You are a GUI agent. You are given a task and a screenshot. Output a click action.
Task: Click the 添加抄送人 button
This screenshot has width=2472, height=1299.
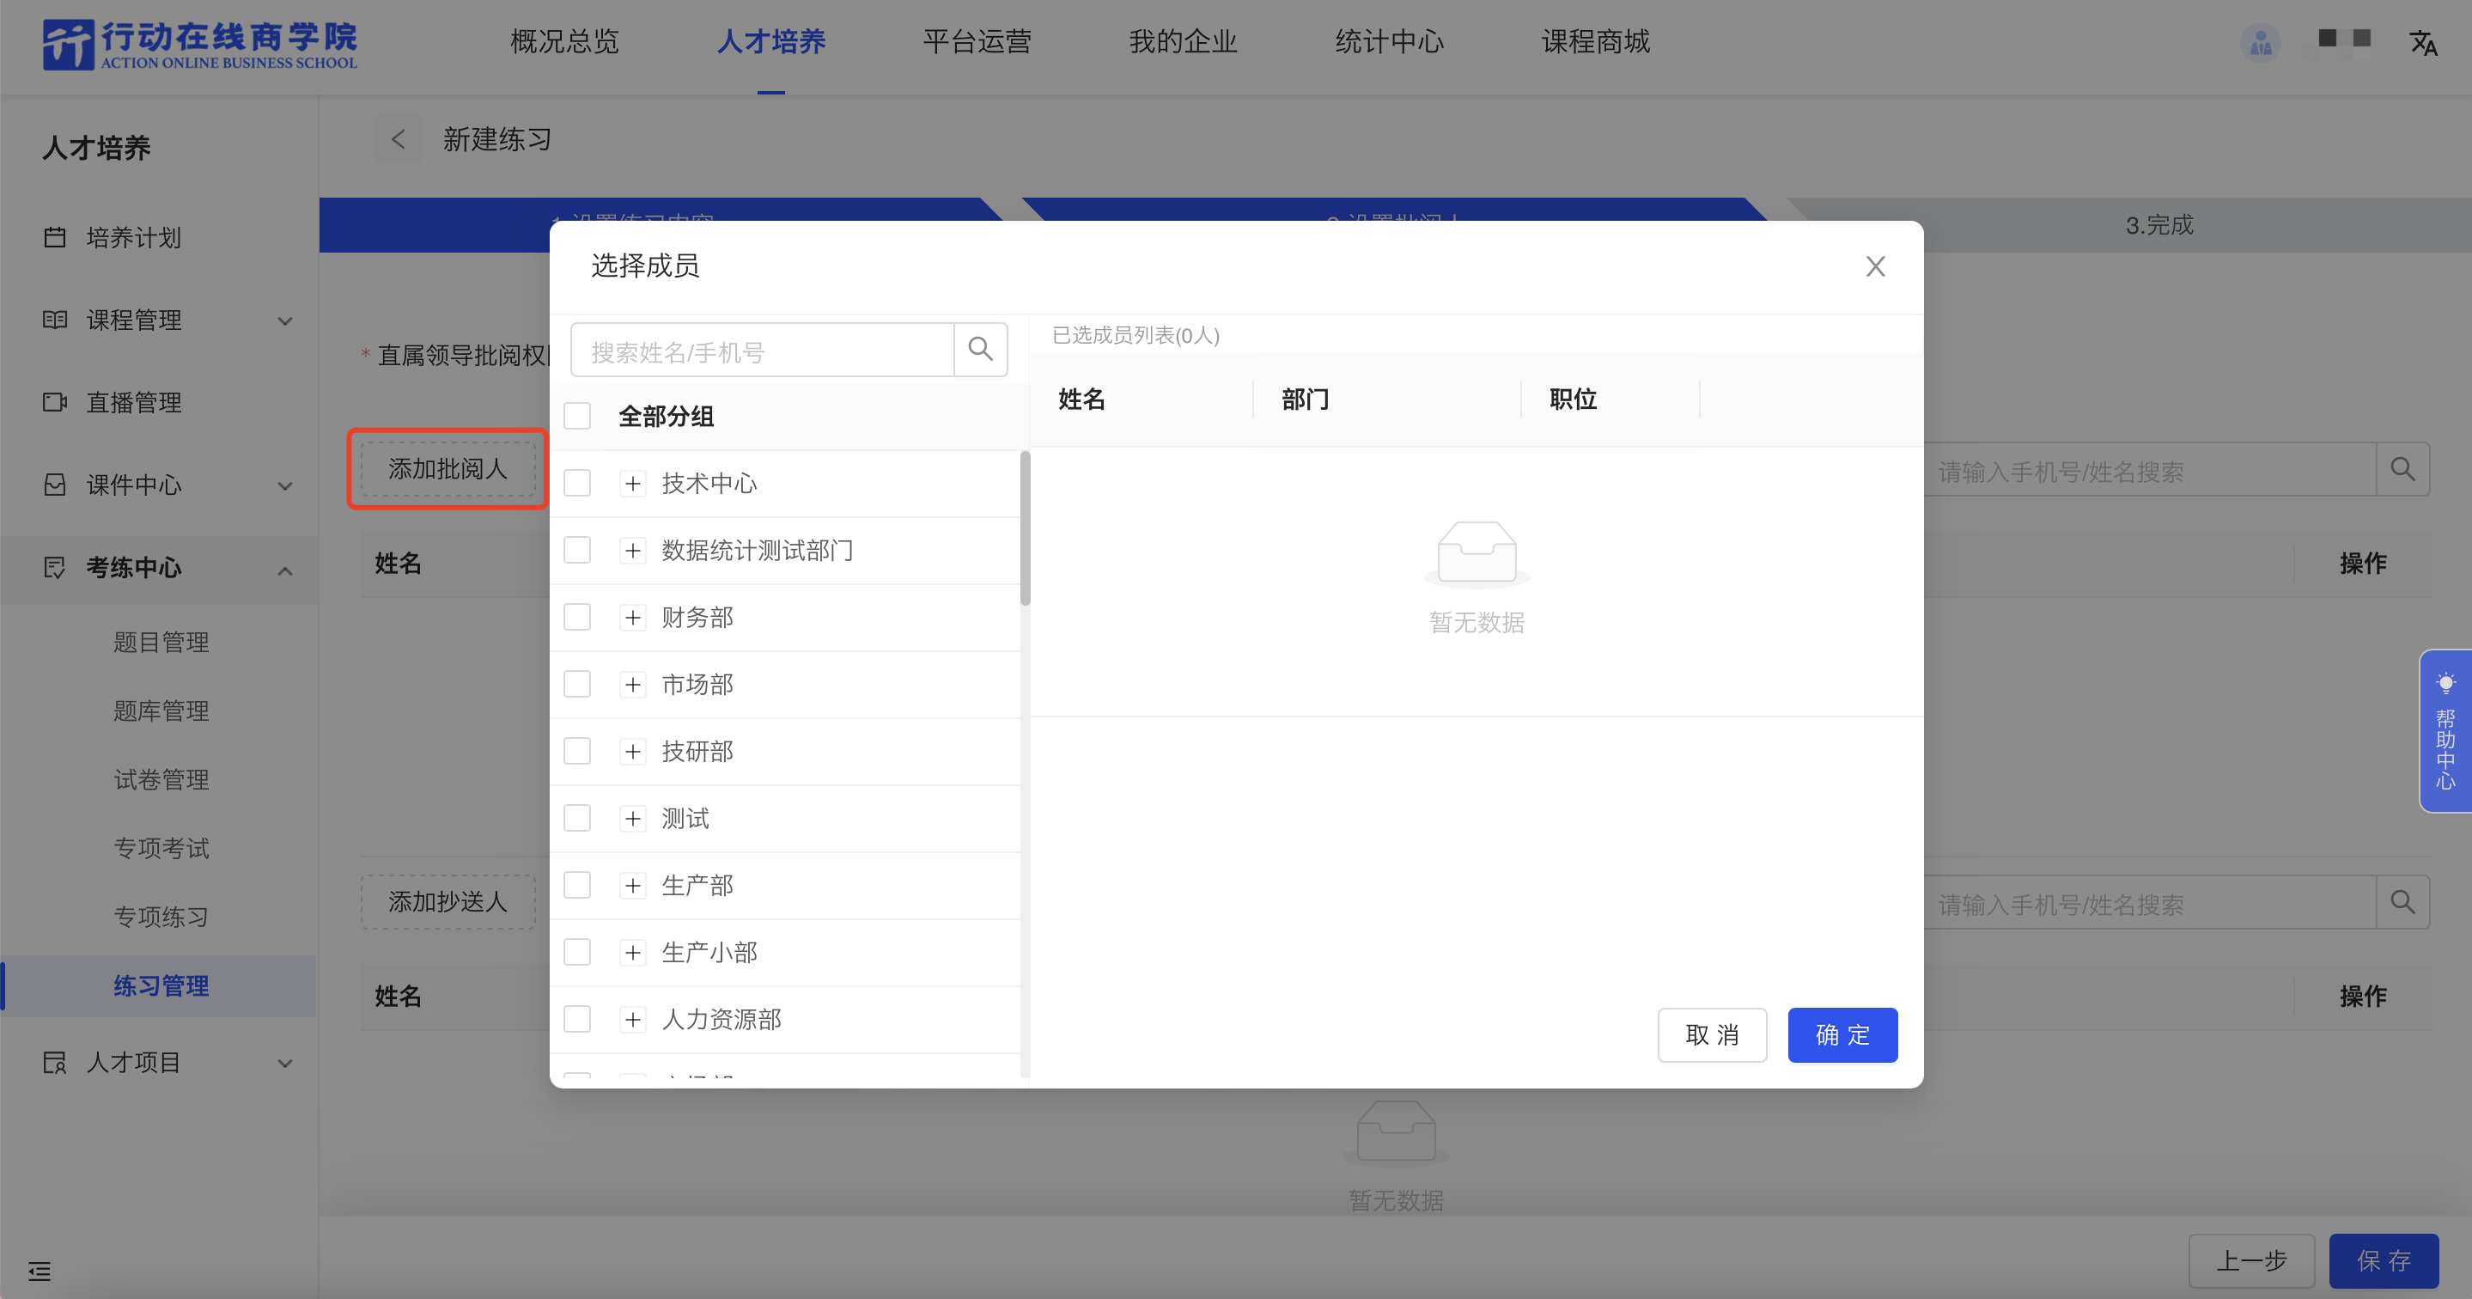coord(448,901)
